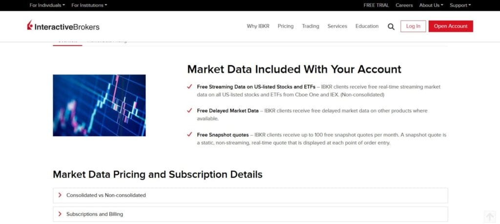
Task: Click the red Open Account button
Action: 451,26
